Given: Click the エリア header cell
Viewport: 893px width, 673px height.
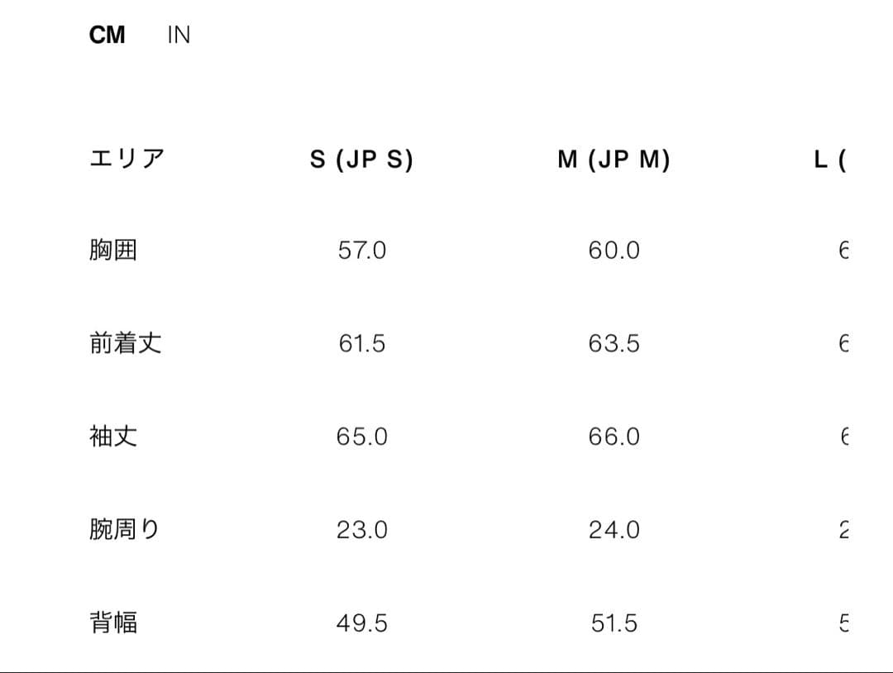Looking at the screenshot, I should [x=126, y=159].
